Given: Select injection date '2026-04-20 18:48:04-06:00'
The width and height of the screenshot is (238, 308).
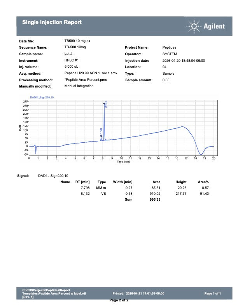Looking at the screenshot, I should (184, 61).
